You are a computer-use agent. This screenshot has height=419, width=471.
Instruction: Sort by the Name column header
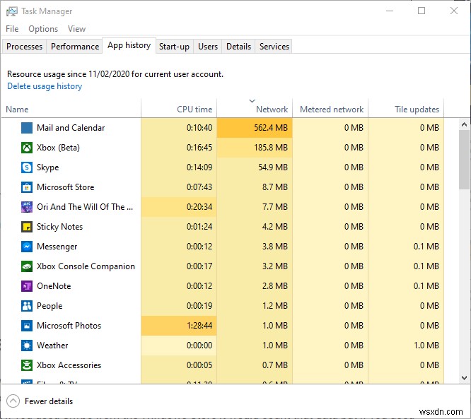pos(71,108)
